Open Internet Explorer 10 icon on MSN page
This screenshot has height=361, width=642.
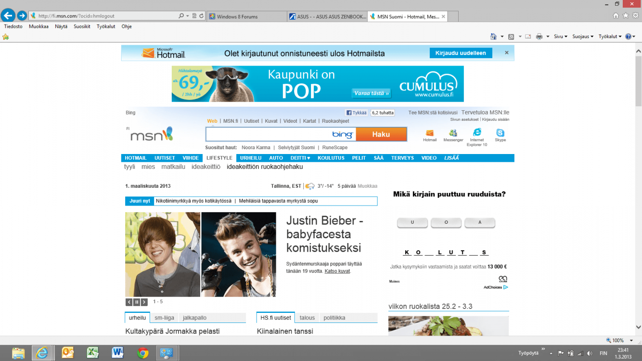477,132
